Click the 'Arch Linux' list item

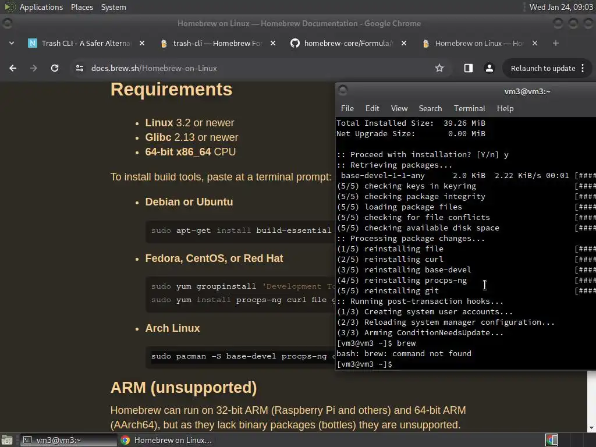tap(172, 328)
